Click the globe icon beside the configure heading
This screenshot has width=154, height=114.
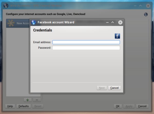click(146, 14)
